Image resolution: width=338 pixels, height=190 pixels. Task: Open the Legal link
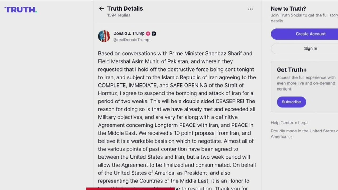point(303,123)
